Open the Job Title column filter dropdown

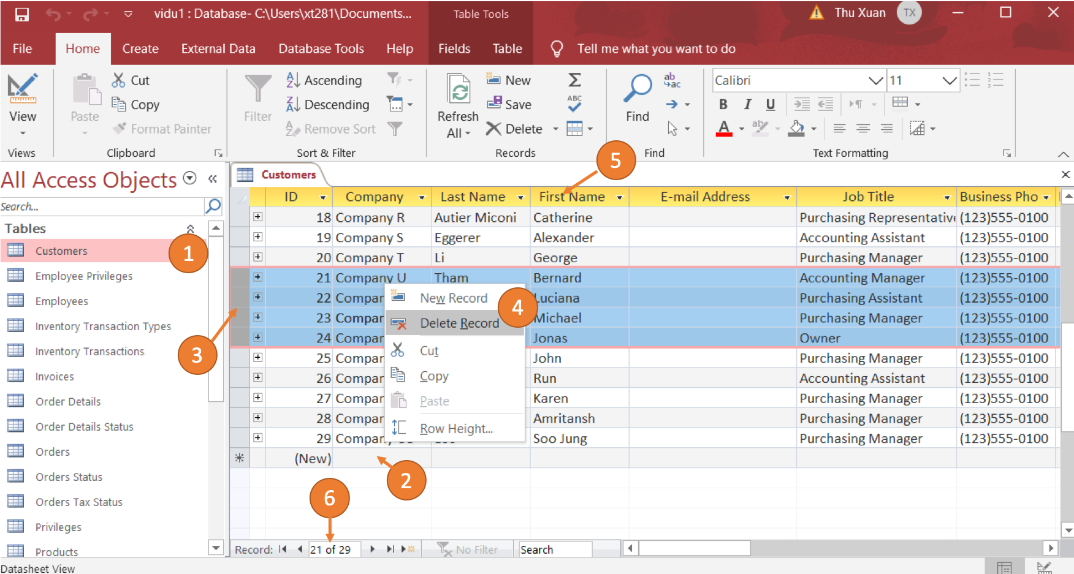click(x=947, y=197)
